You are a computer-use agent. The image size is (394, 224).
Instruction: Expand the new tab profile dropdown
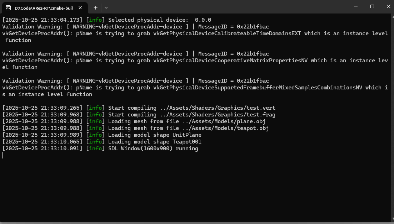106,7
